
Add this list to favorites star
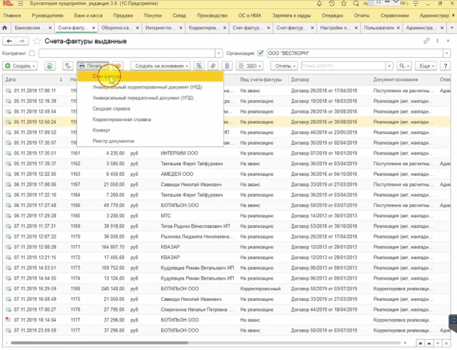pyautogui.click(x=37, y=41)
